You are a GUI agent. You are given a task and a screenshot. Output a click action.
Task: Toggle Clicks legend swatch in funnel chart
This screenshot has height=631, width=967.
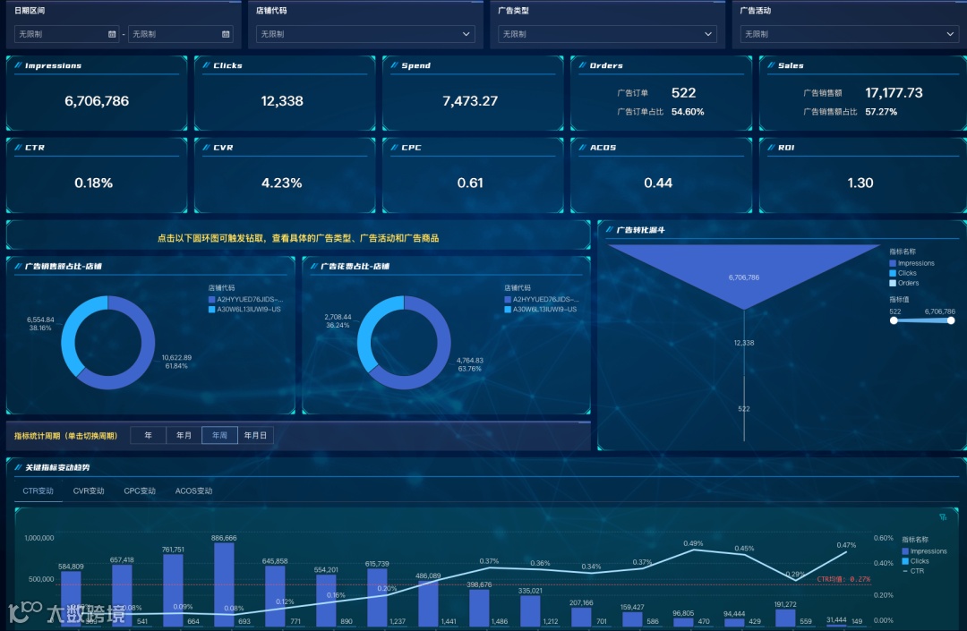(x=893, y=273)
